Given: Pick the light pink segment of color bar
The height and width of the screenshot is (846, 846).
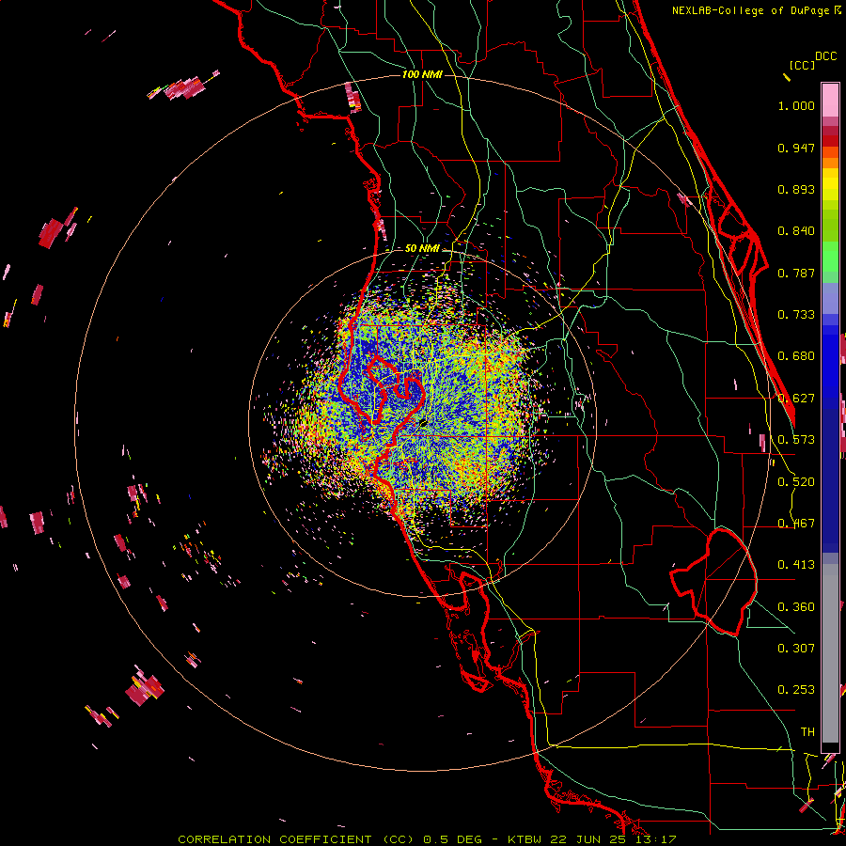Looking at the screenshot, I should [830, 101].
